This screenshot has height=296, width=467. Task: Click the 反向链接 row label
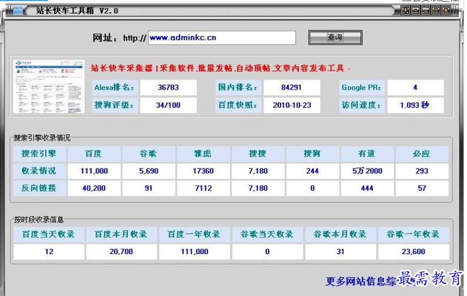point(40,188)
